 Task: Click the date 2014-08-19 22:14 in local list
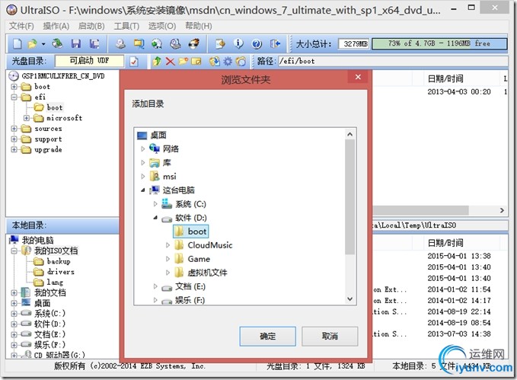click(459, 311)
